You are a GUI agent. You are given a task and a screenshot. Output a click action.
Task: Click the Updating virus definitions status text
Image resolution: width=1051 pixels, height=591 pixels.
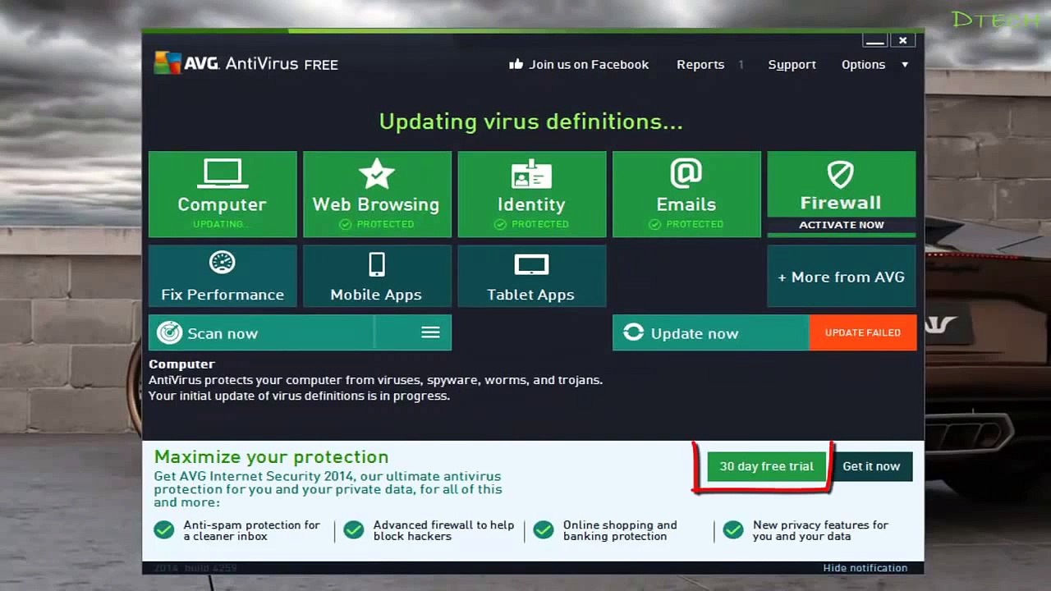pos(530,122)
